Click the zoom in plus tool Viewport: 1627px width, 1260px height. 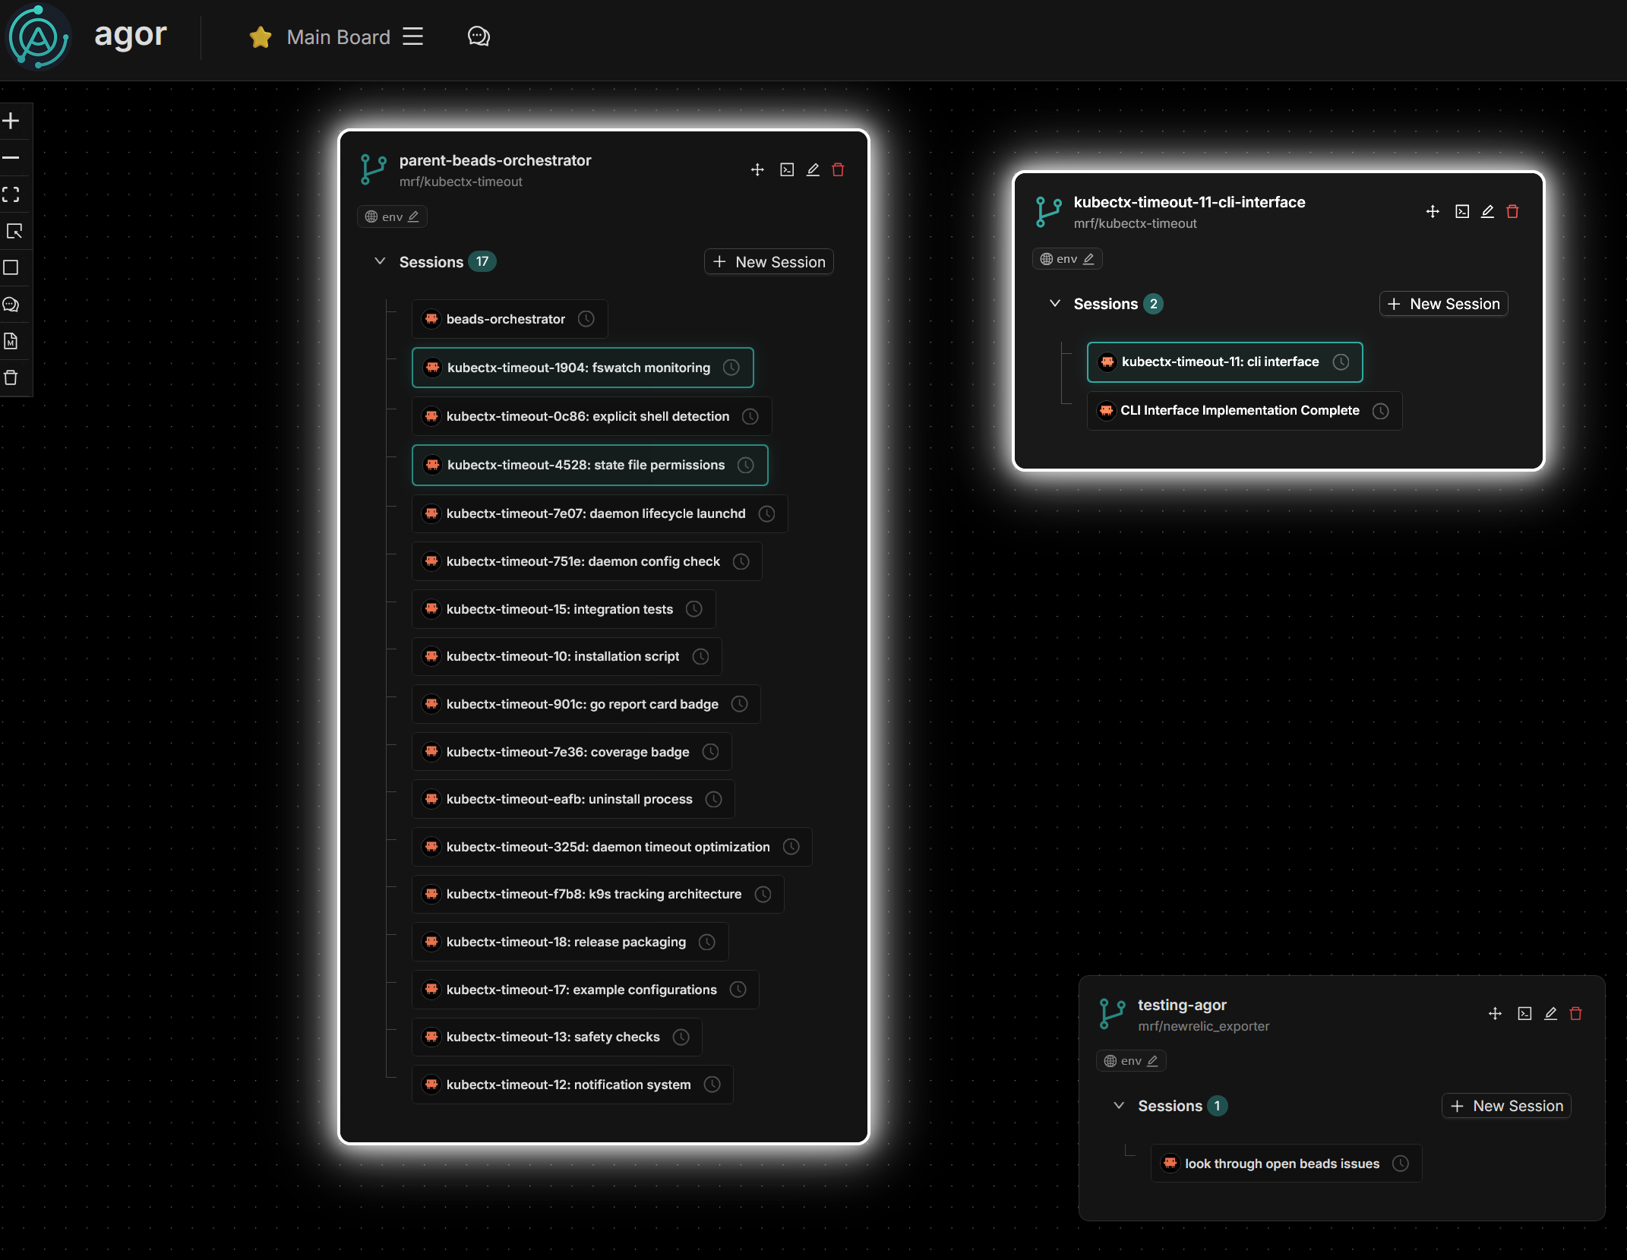11,121
